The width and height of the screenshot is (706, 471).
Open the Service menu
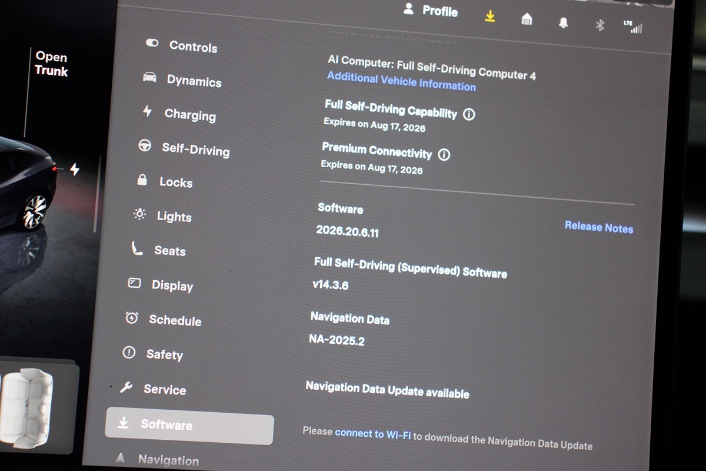(165, 390)
